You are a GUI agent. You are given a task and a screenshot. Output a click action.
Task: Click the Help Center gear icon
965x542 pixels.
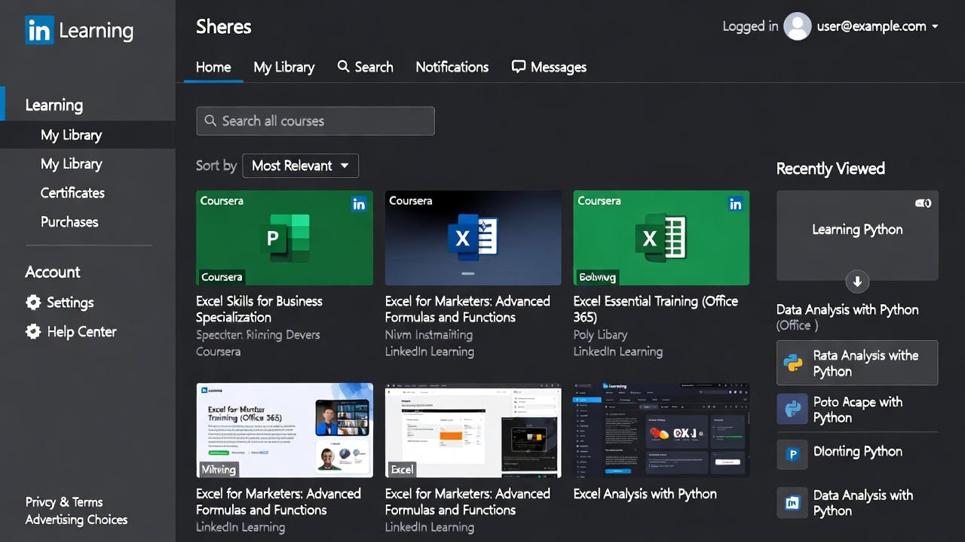click(33, 332)
